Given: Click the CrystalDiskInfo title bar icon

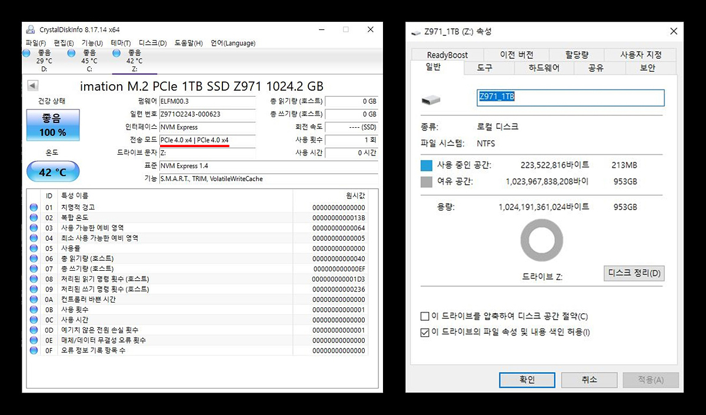Looking at the screenshot, I should click(31, 29).
